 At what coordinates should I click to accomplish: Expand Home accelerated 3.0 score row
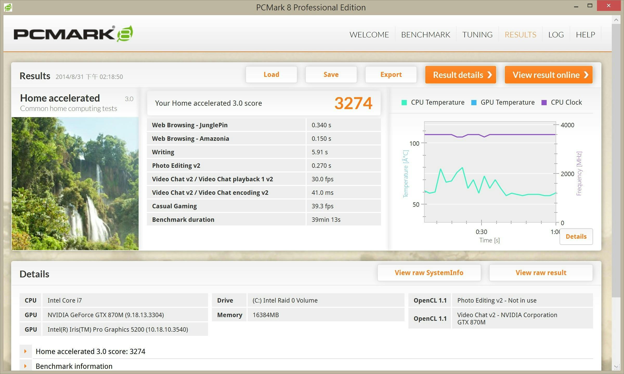click(25, 351)
